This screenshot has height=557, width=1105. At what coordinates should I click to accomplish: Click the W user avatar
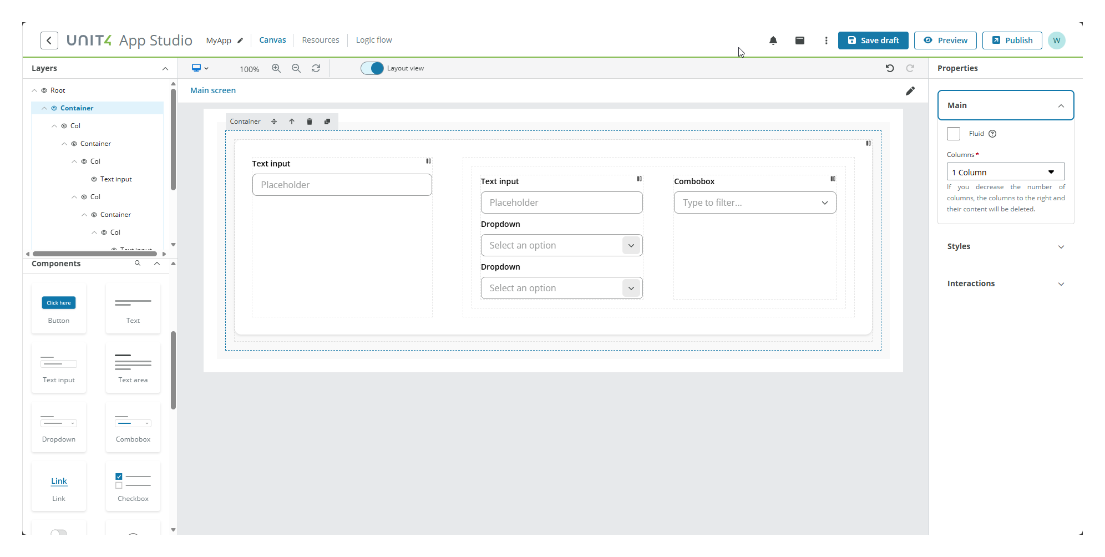[1057, 40]
